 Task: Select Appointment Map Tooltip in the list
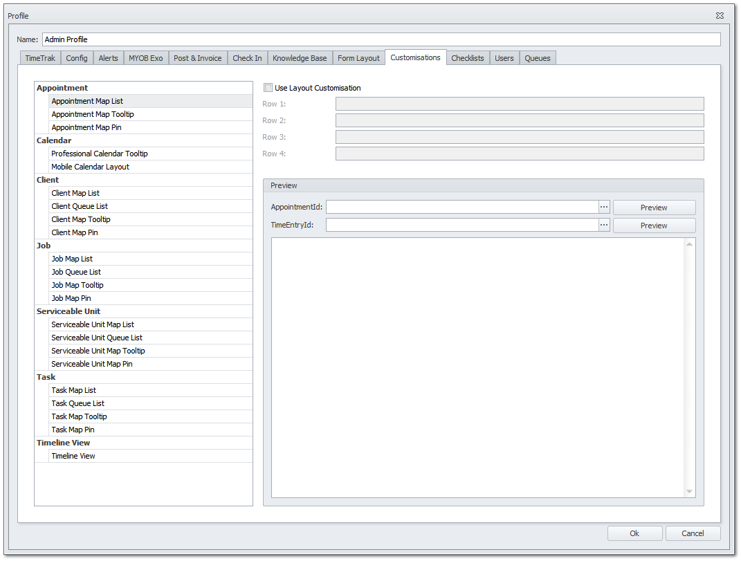(x=92, y=113)
